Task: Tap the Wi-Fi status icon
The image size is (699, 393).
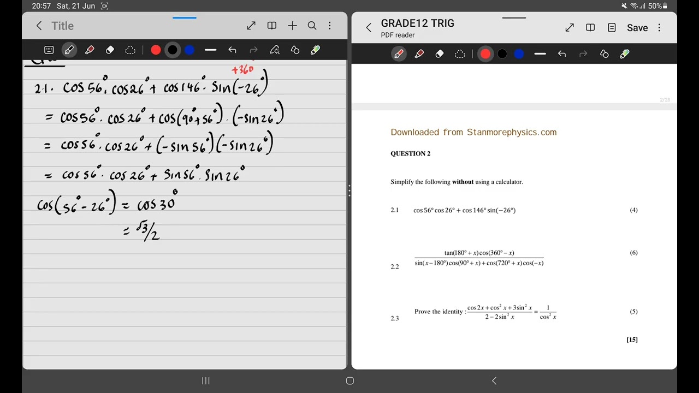Action: tap(635, 6)
